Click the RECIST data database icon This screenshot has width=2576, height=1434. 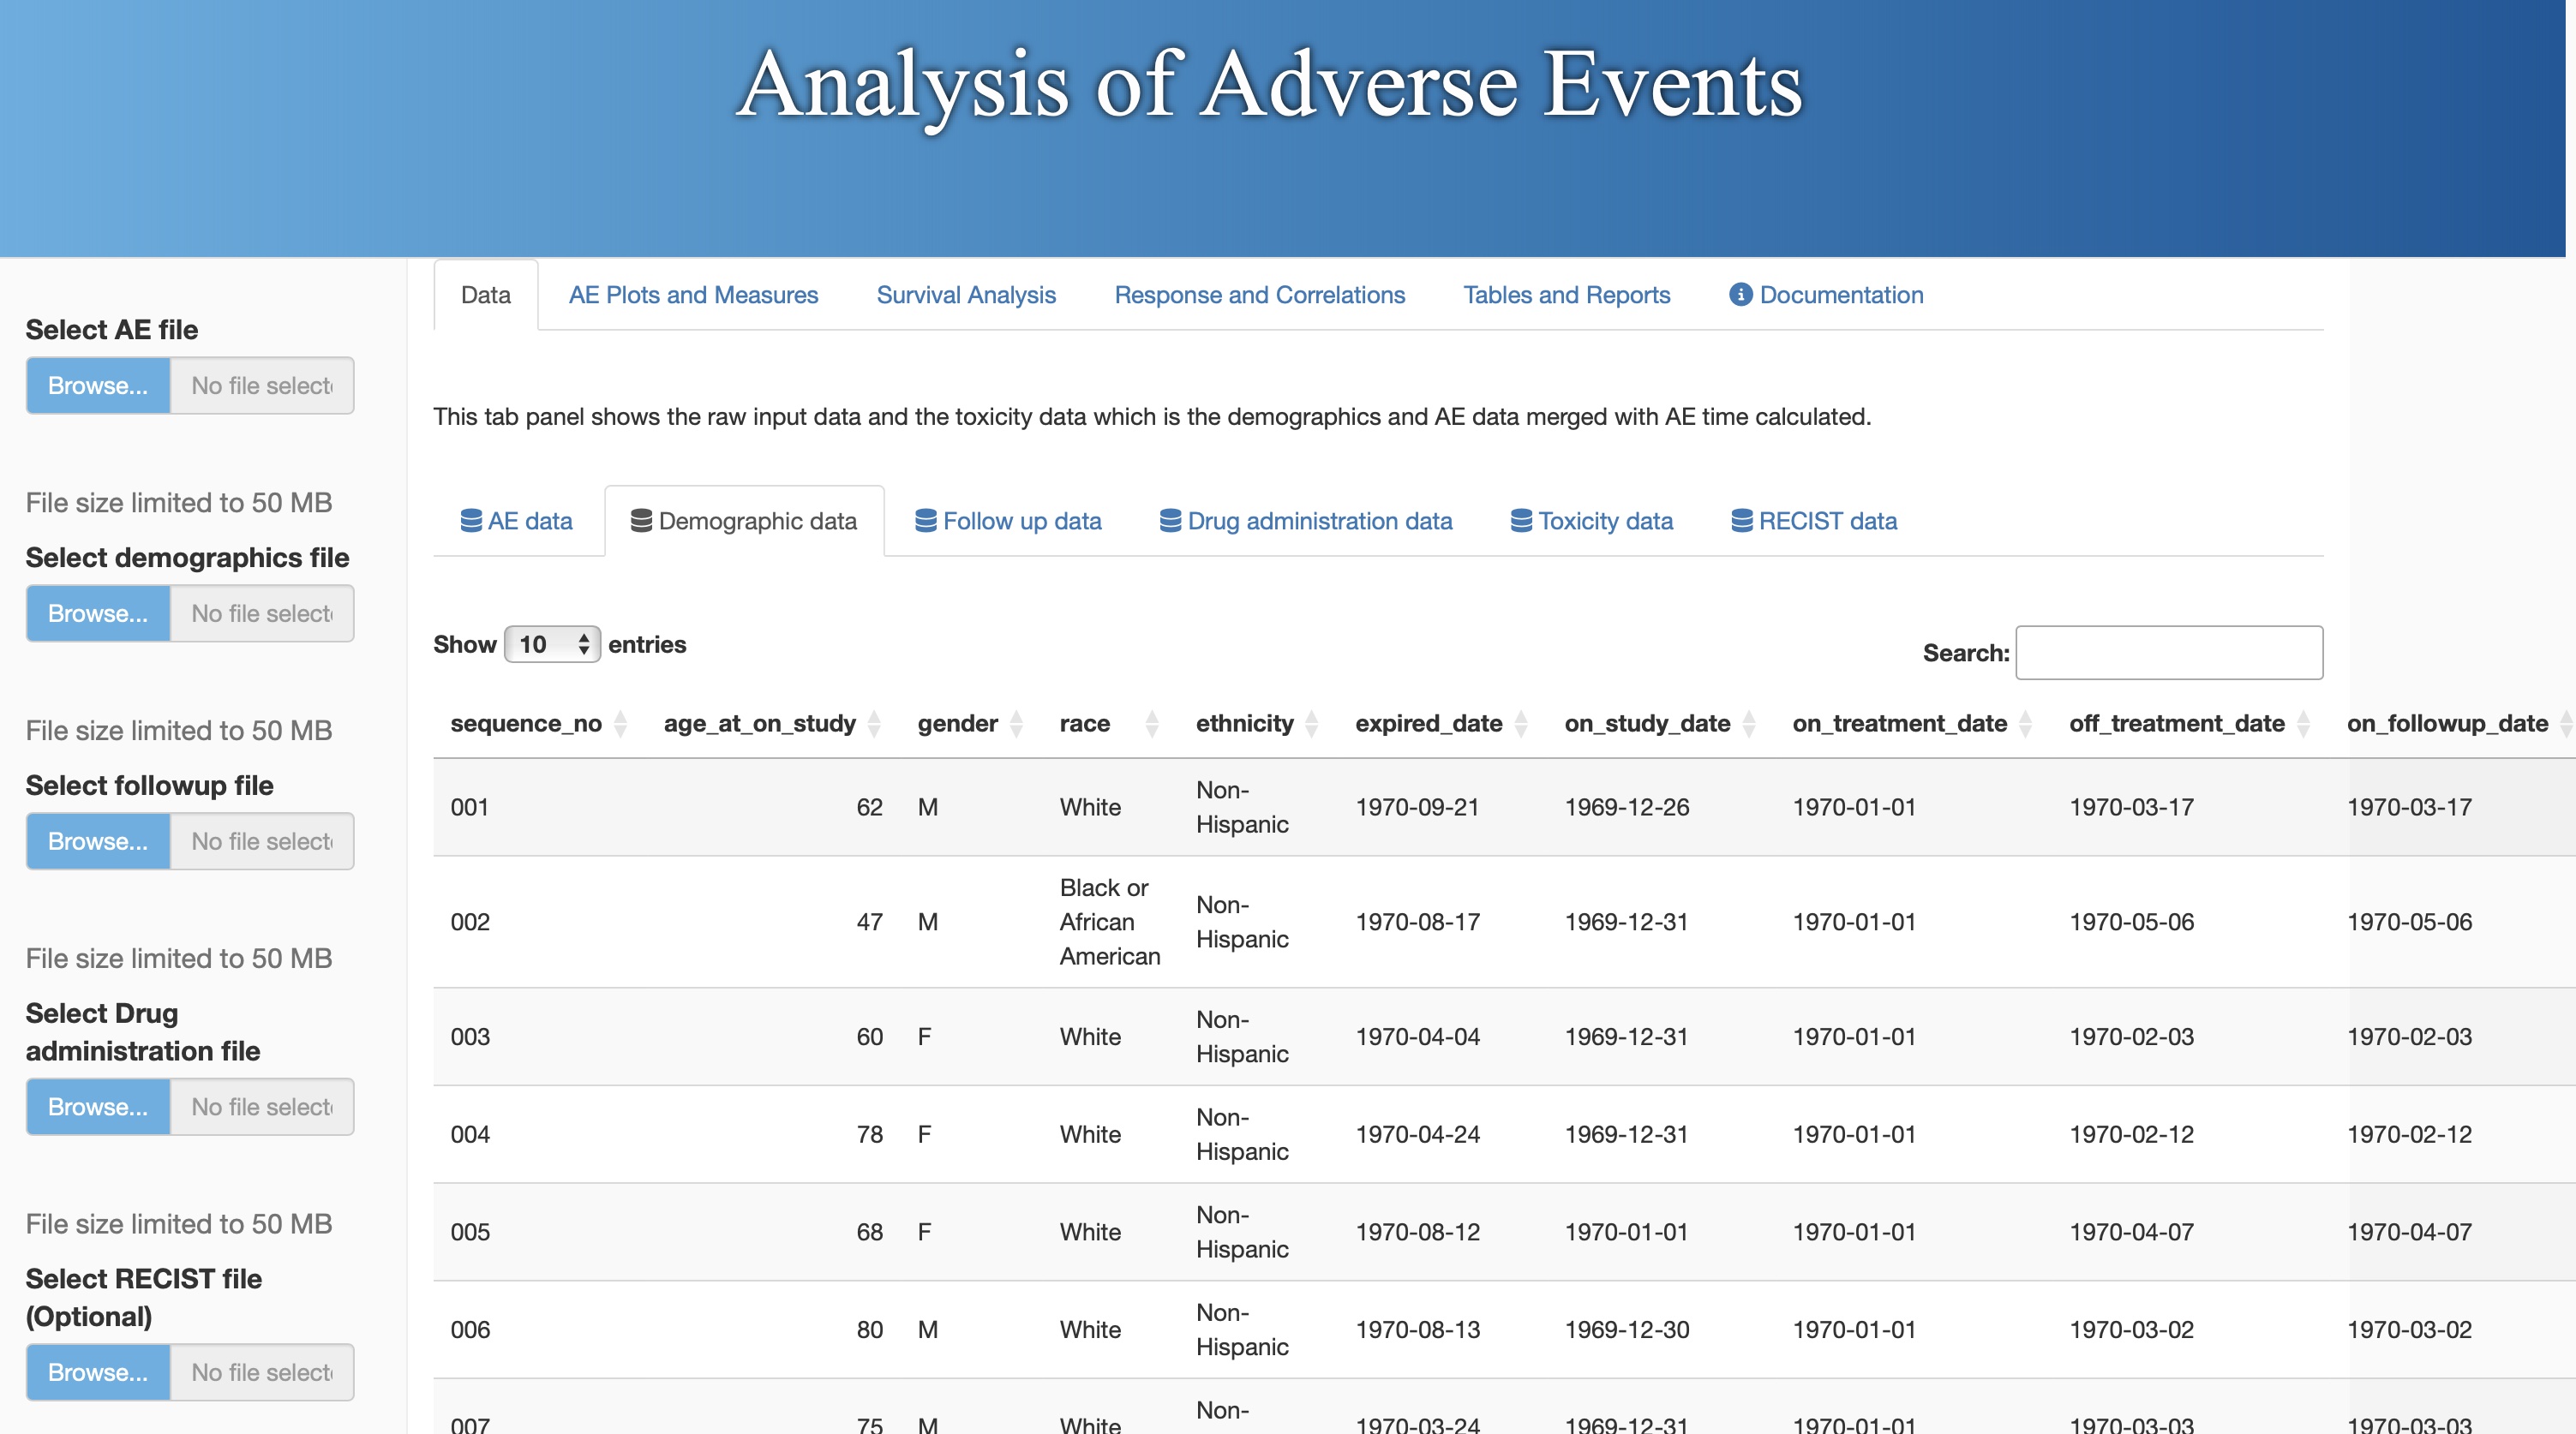[x=1741, y=521]
